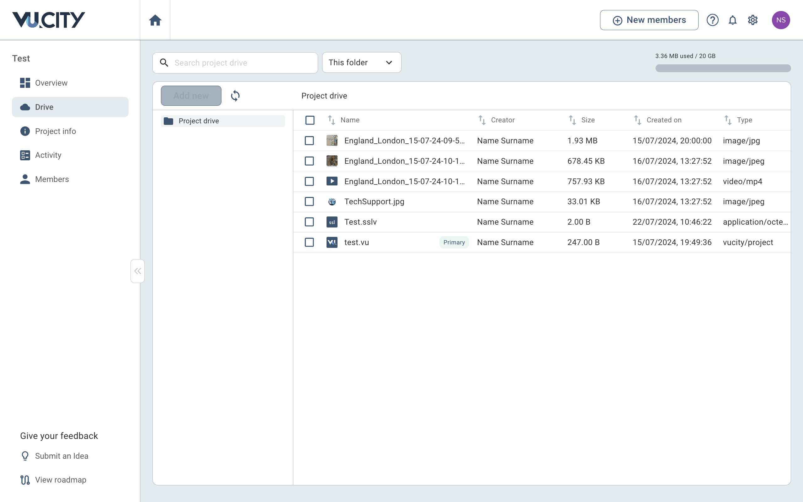Viewport: 803px width, 502px height.
Task: Tick the checkbox for Test.sslv
Action: 309,222
